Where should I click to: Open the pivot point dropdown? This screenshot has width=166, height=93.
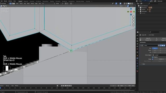pos(63,3)
